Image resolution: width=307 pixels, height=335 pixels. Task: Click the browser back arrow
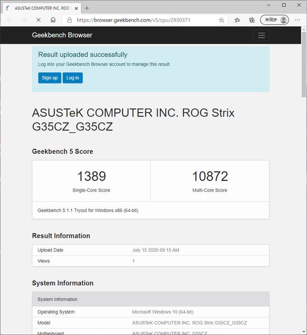(10, 20)
